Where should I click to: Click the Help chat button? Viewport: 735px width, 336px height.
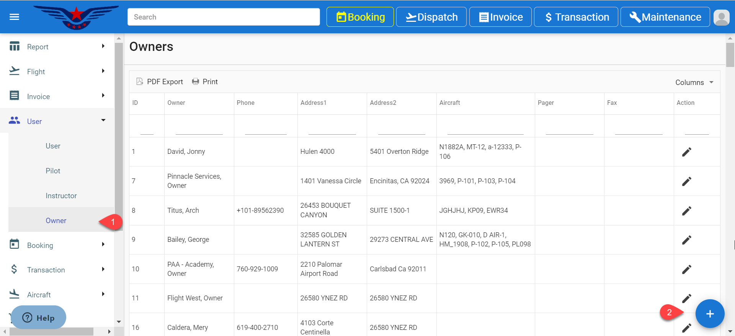[38, 318]
